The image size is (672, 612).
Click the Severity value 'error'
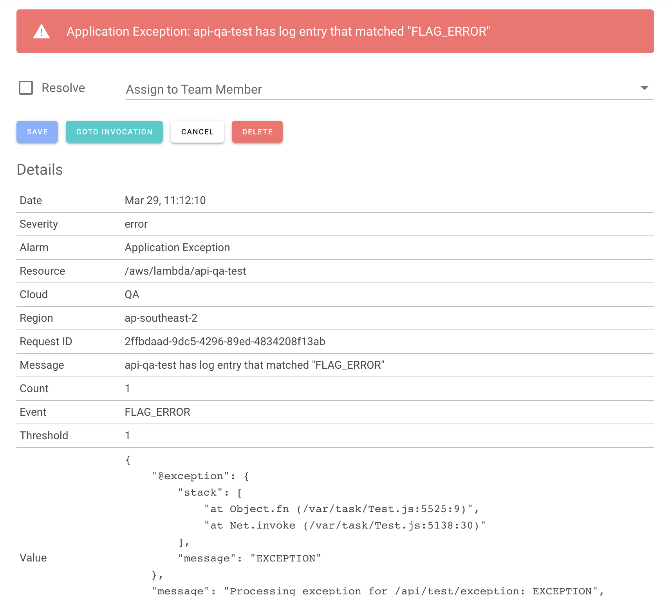pos(136,224)
